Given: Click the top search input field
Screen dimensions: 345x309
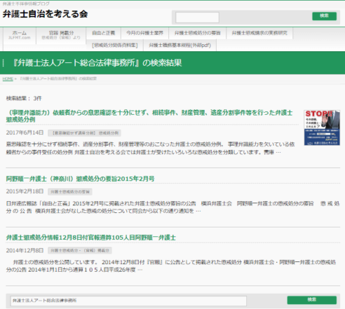Looking at the screenshot, I should pyautogui.click(x=197, y=17).
